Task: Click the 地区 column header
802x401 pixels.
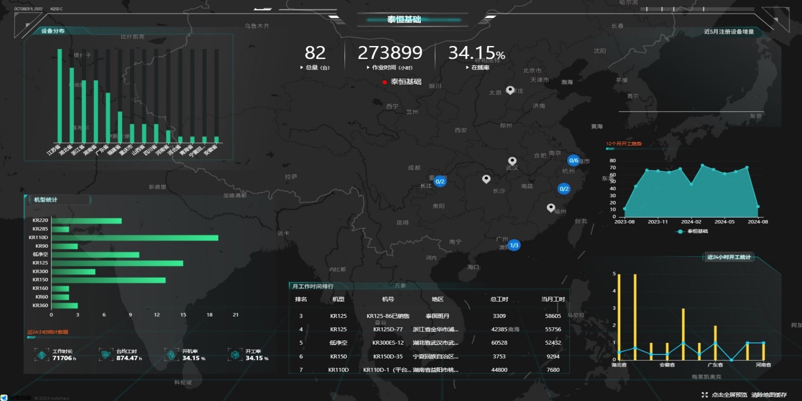Action: pyautogui.click(x=438, y=299)
